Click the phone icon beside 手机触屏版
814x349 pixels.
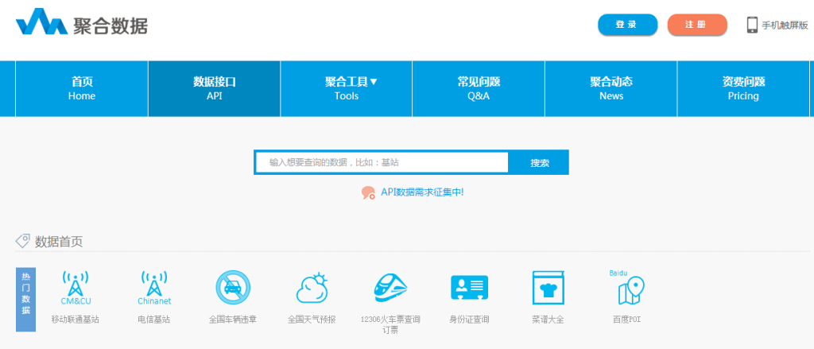click(752, 25)
